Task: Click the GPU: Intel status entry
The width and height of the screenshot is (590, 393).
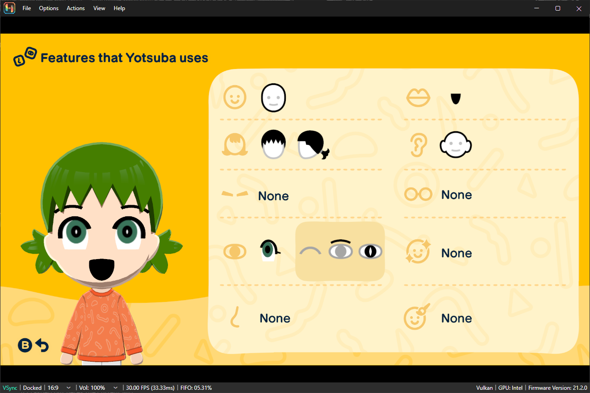Action: click(510, 388)
